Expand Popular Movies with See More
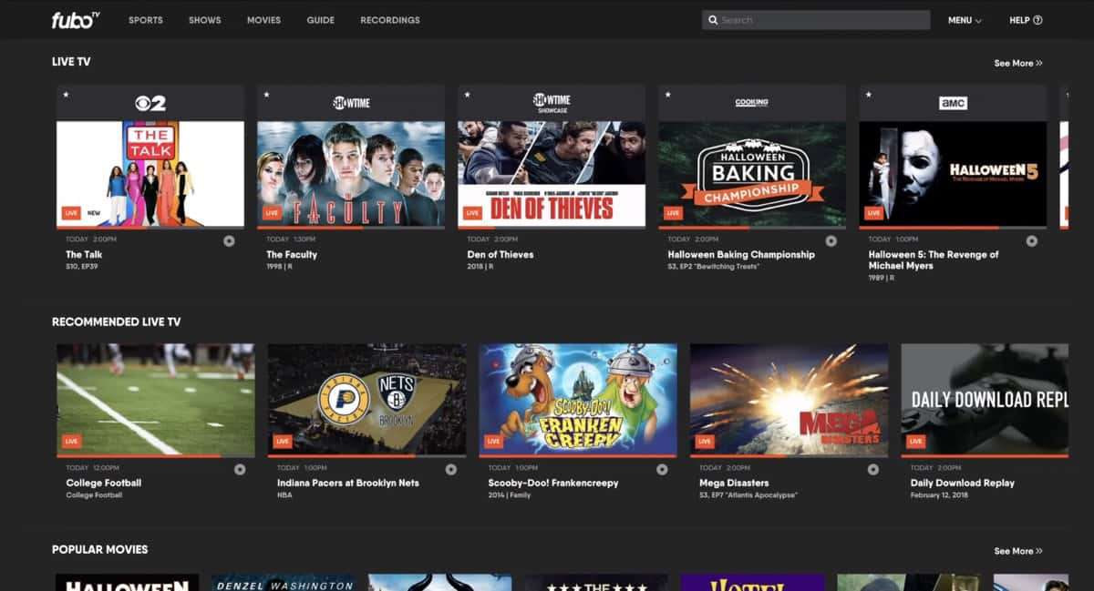This screenshot has height=591, width=1094. 1017,551
